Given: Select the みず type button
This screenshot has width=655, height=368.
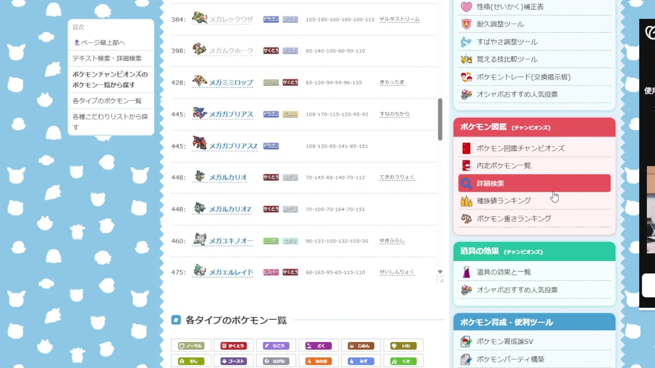Looking at the screenshot, I should point(361,361).
